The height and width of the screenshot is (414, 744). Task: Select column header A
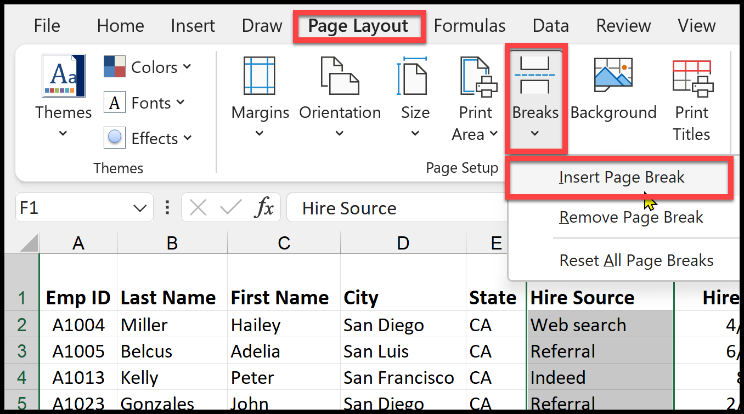pos(78,243)
